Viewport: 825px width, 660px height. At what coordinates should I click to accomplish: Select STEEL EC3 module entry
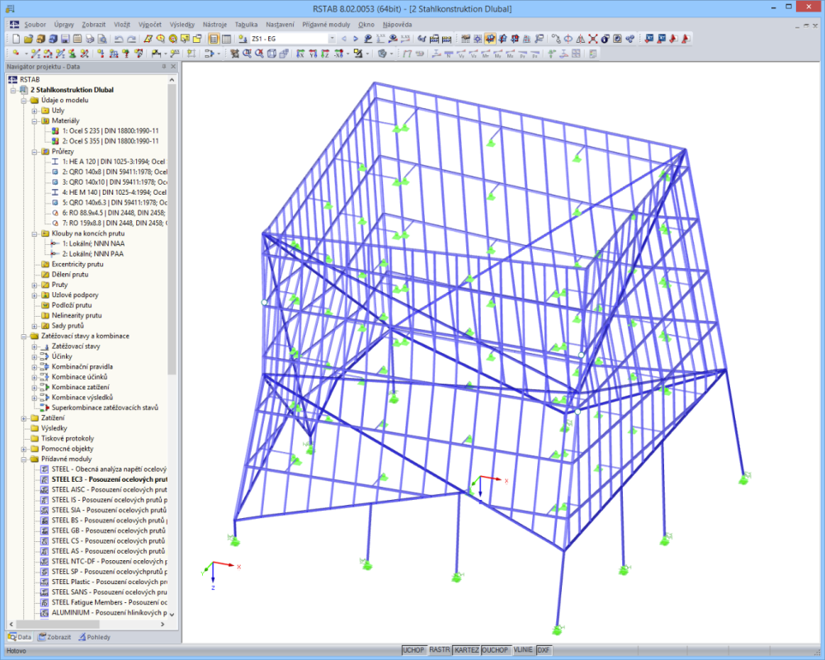(x=110, y=479)
